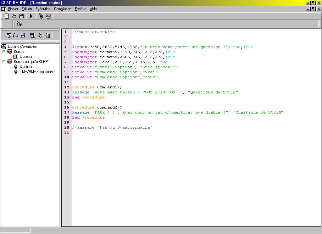
Task: Select the XMA/RMA {Implements} entry
Action: (x=38, y=72)
